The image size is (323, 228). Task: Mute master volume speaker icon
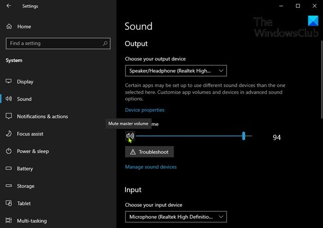pos(130,136)
